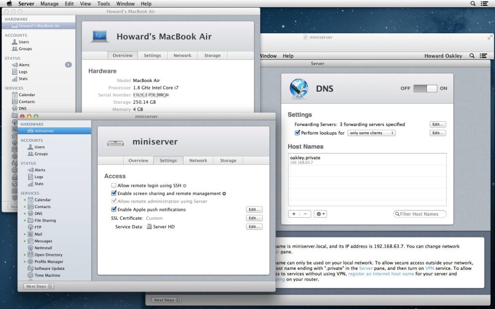This screenshot has width=495, height=309.
Task: Open gear action menu under Host Names
Action: coord(320,214)
